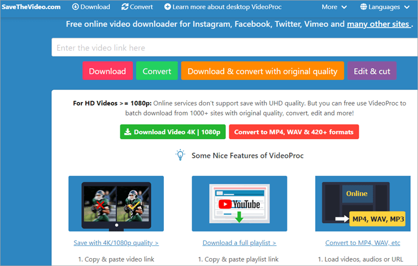This screenshot has width=418, height=266.
Task: Focus the video link input field
Action: pyautogui.click(x=234, y=47)
